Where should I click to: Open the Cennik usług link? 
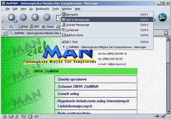[68, 94]
